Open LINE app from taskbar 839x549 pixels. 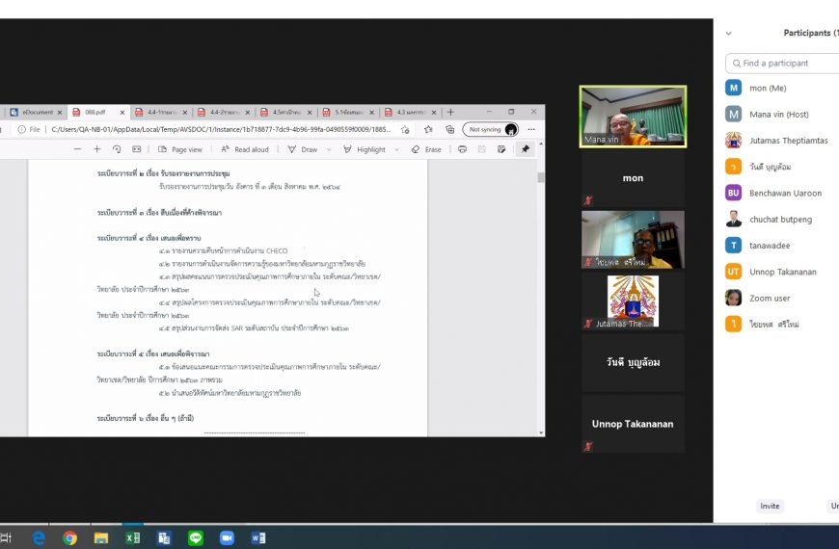(196, 537)
